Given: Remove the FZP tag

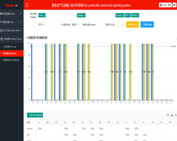Looking at the screenshot, I should point(129,15).
